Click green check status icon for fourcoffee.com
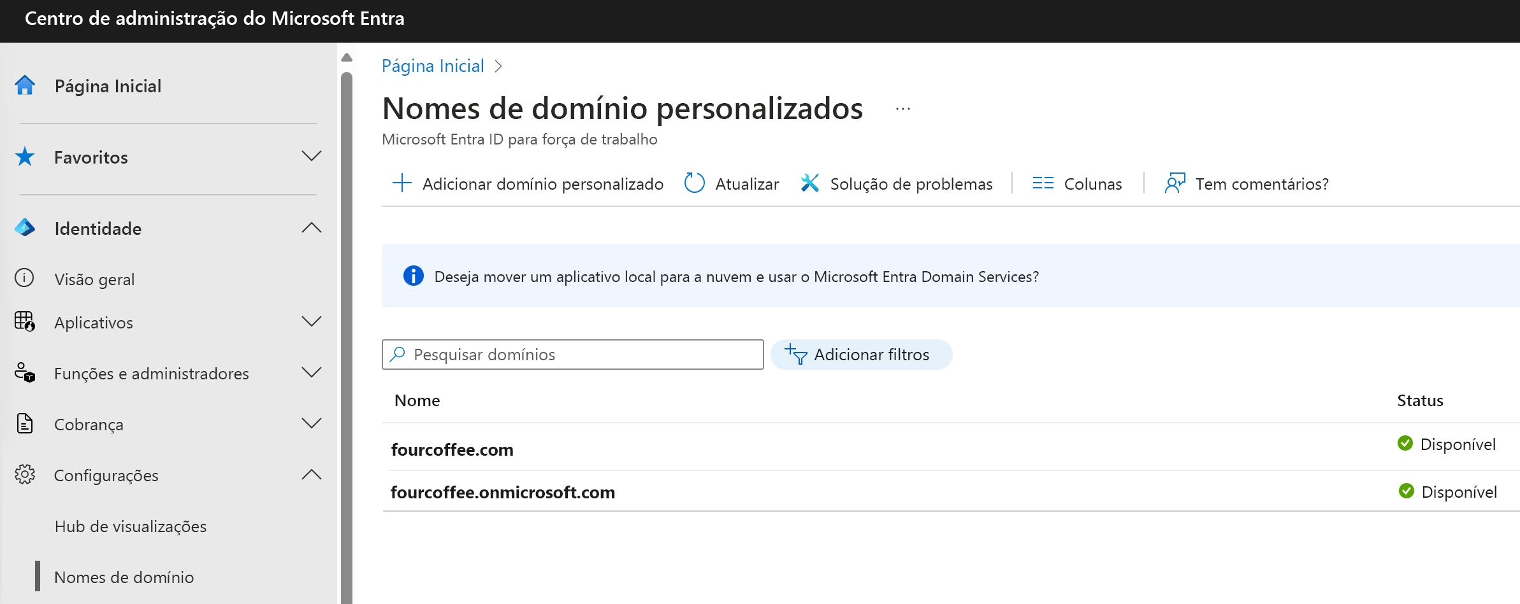 coord(1405,443)
